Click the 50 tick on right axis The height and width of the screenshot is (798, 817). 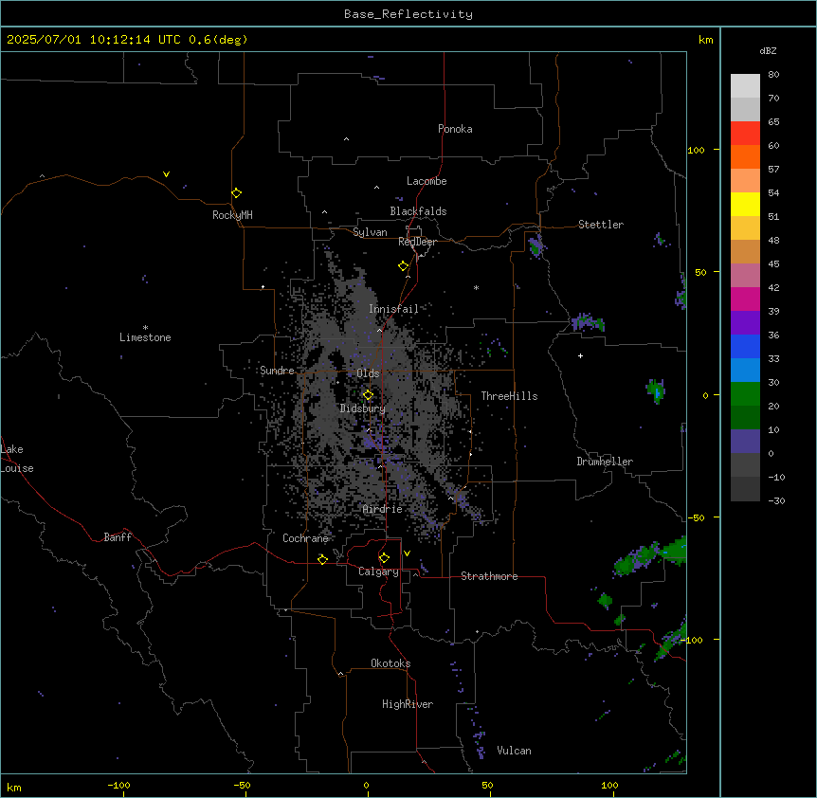[x=700, y=272]
